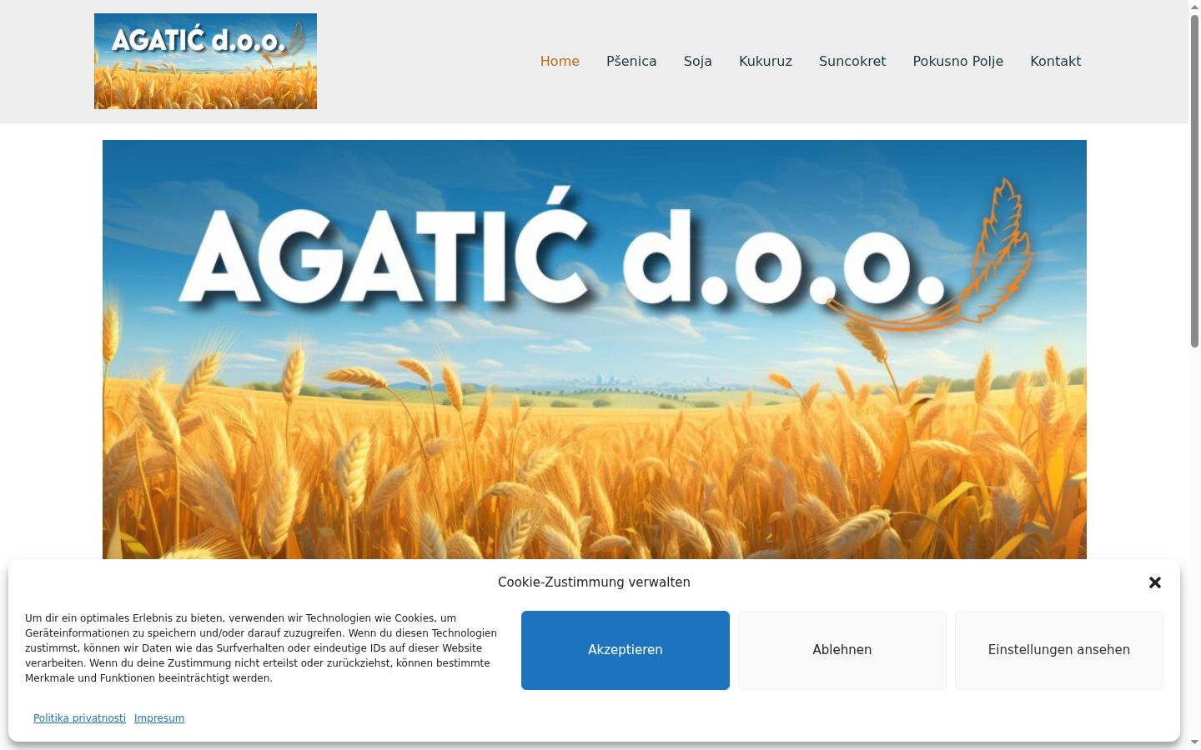This screenshot has height=750, width=1201.
Task: Open the Impresum link
Action: (x=159, y=718)
